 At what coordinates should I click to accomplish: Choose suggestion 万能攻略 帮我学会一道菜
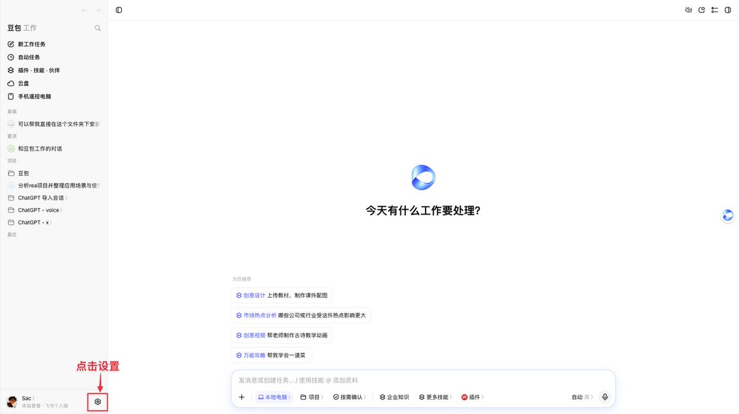(272, 356)
